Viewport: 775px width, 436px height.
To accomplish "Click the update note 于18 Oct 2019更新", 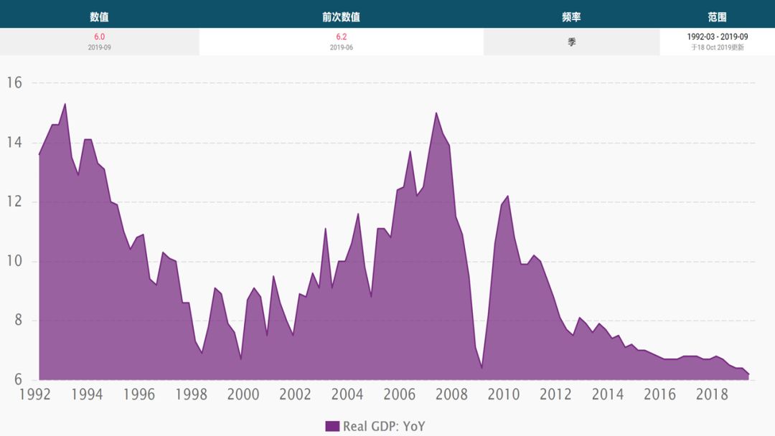I will (717, 47).
